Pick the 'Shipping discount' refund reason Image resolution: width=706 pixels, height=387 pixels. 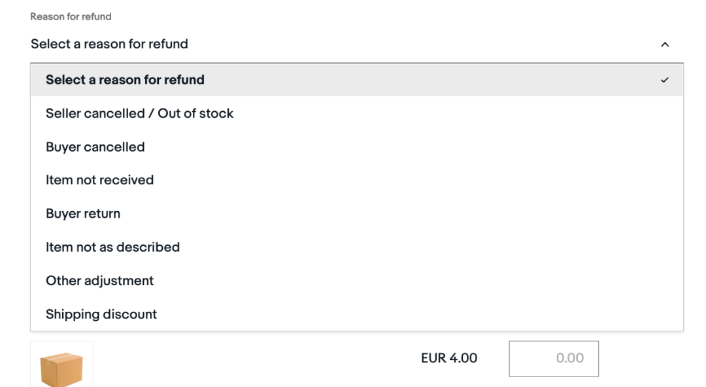click(x=101, y=314)
